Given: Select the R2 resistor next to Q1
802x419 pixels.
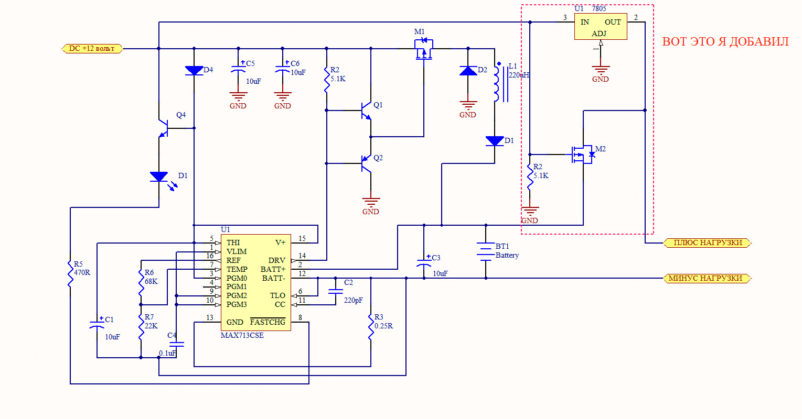Looking at the screenshot, I should 327,80.
